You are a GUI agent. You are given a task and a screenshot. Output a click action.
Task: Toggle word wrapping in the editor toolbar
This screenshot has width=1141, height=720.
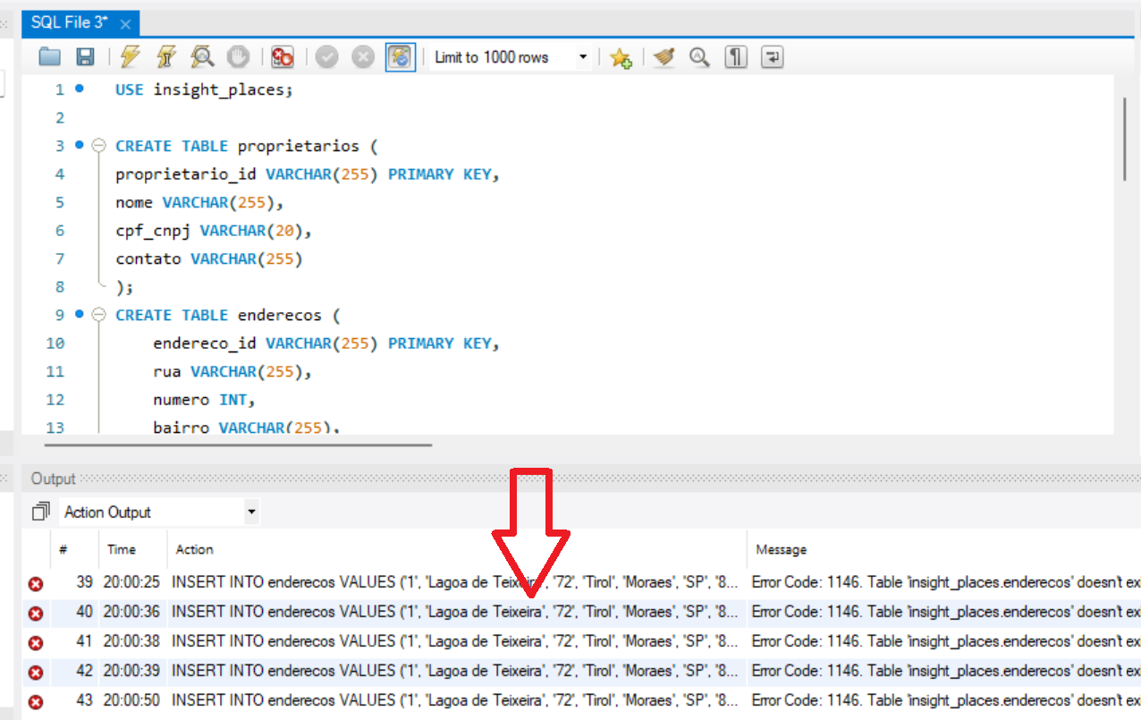[772, 57]
